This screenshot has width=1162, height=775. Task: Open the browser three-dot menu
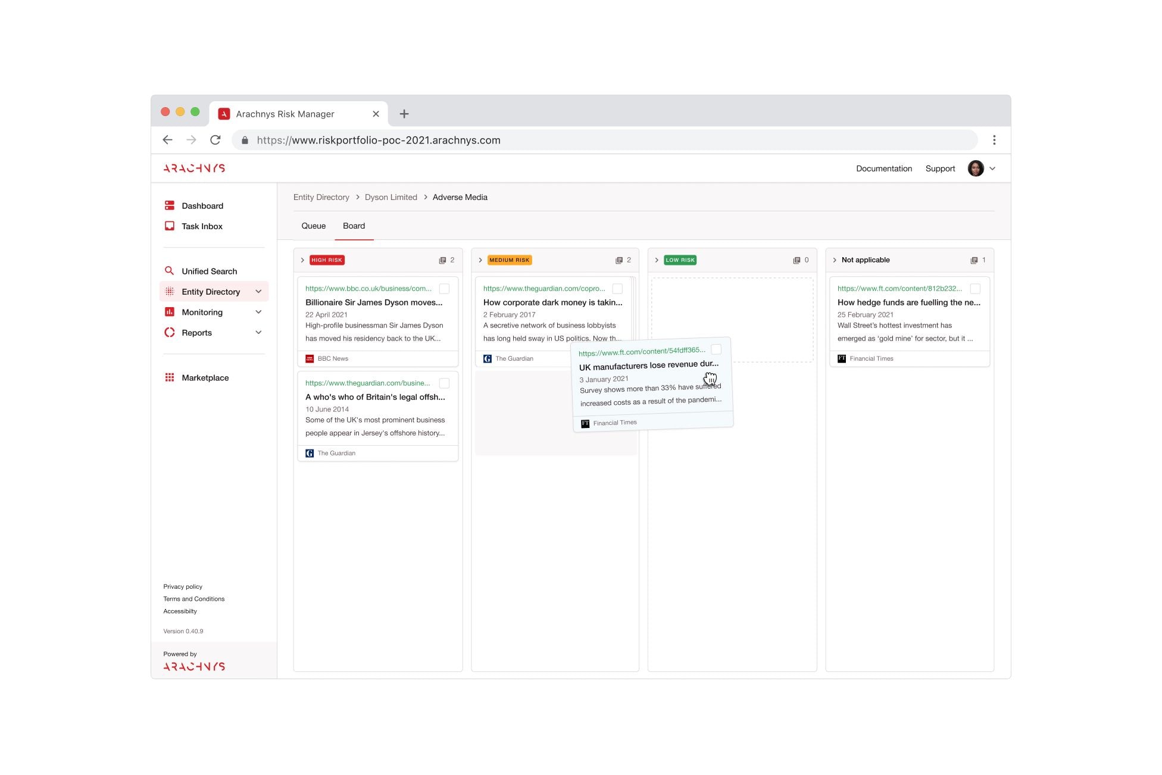[994, 140]
